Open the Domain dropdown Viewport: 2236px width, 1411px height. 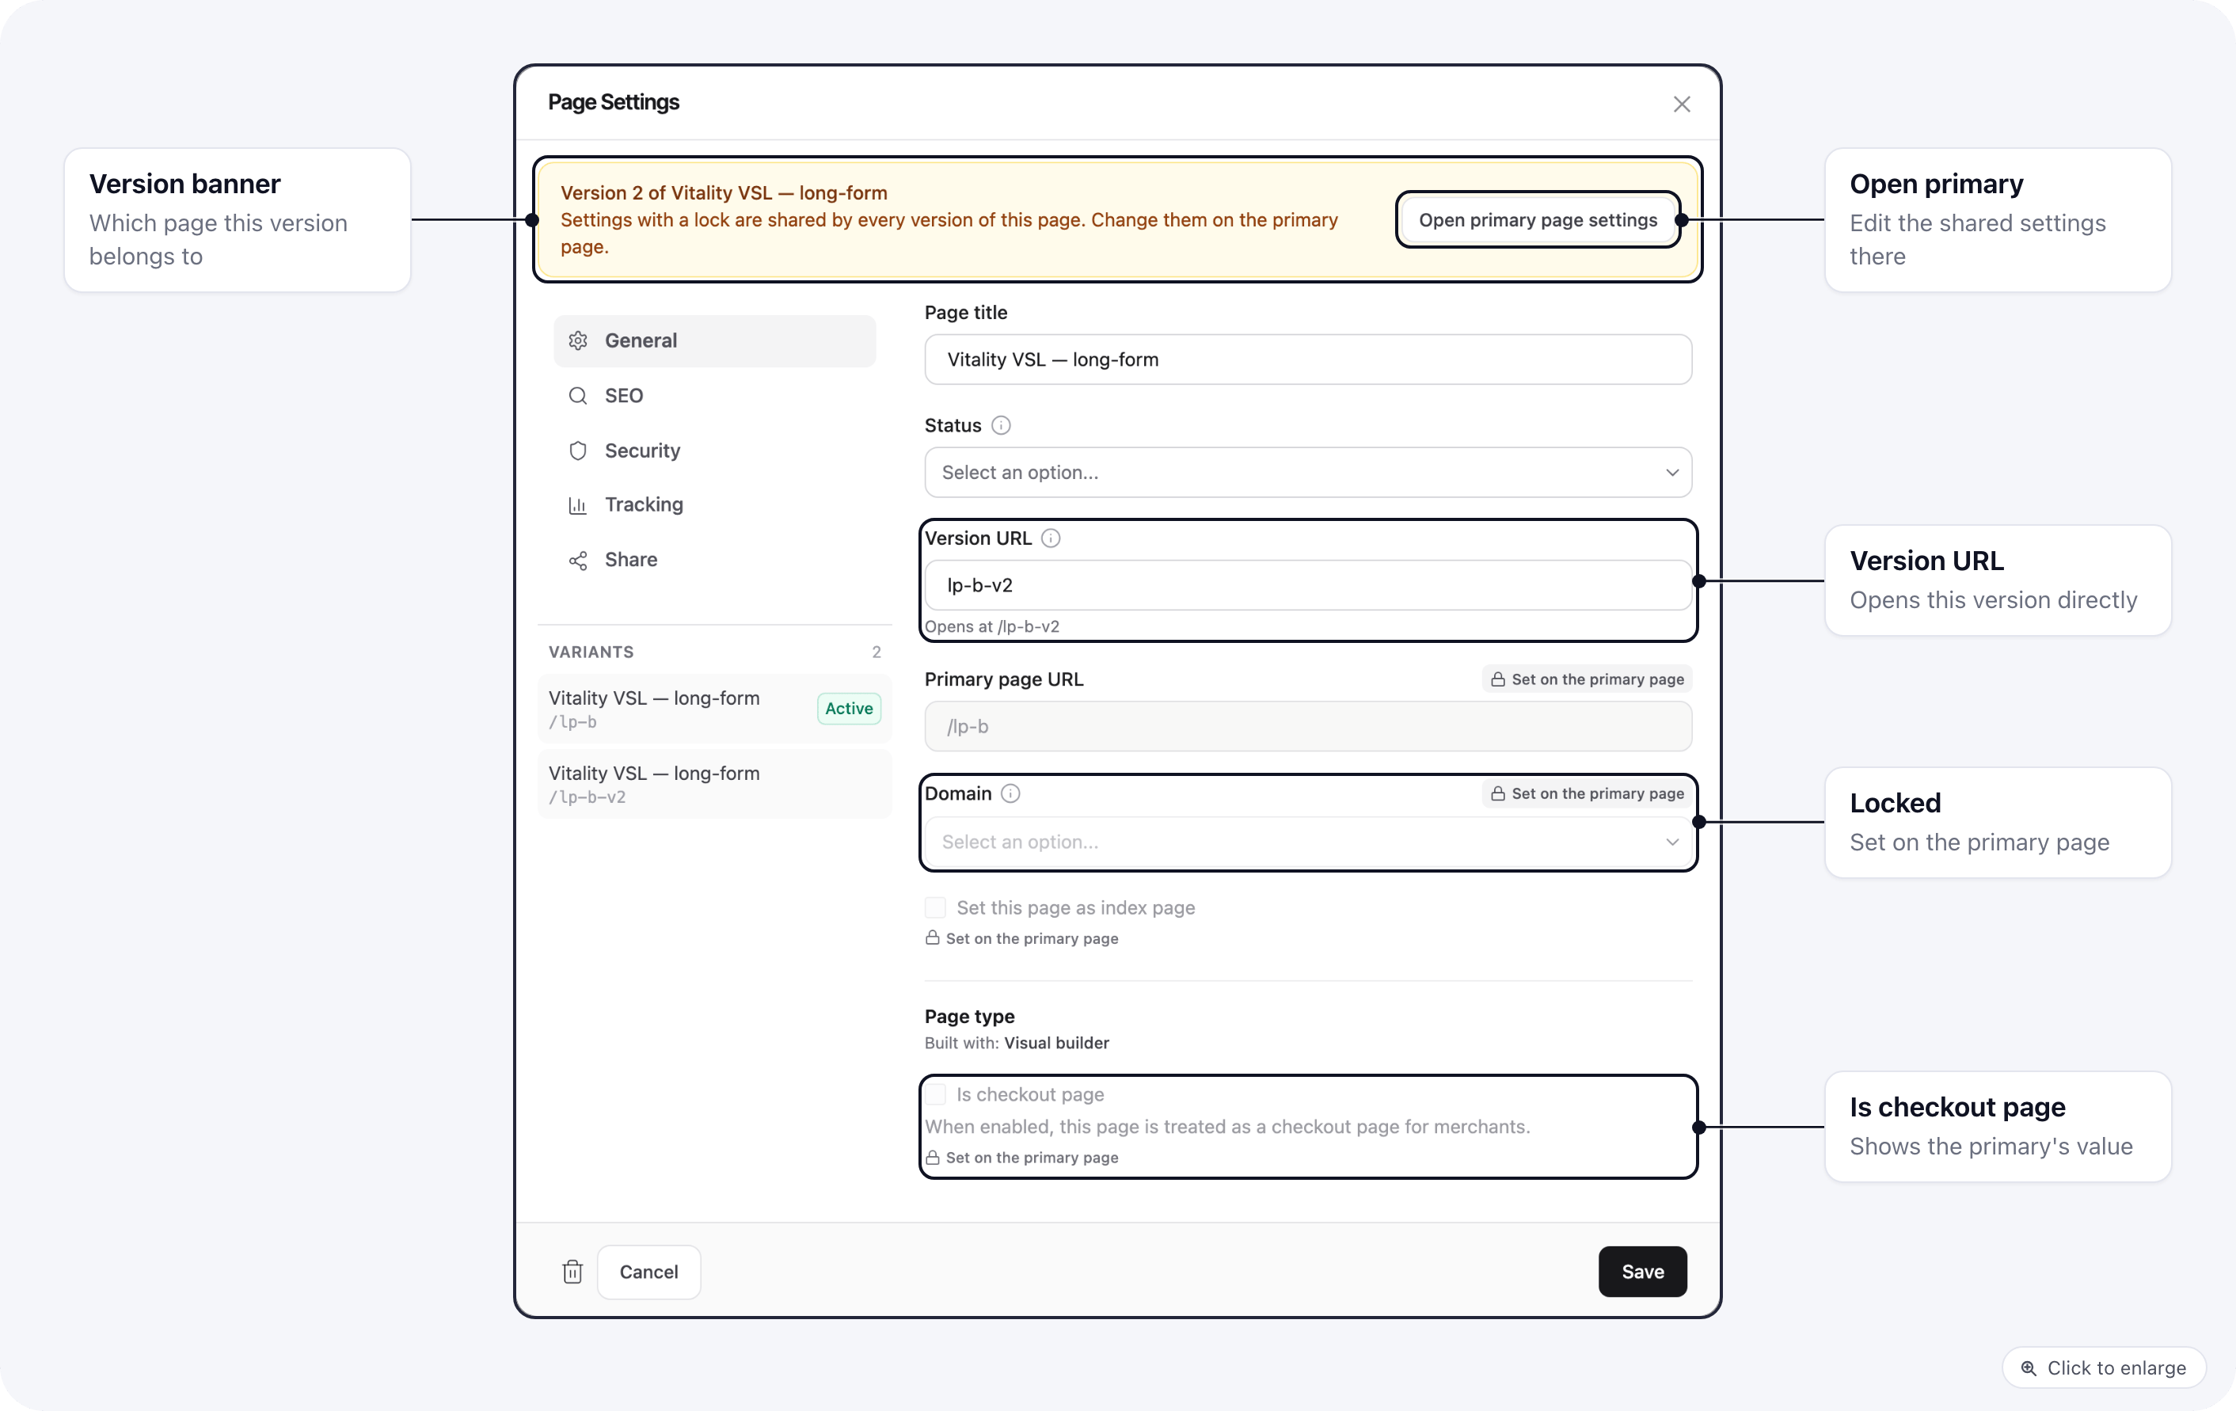(1307, 842)
